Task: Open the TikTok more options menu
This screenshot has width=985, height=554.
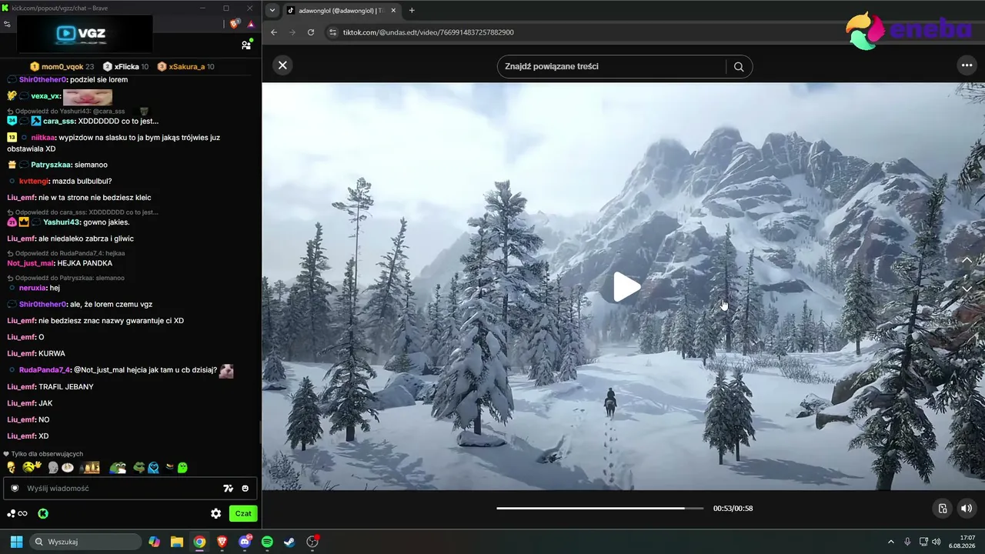Action: [967, 65]
